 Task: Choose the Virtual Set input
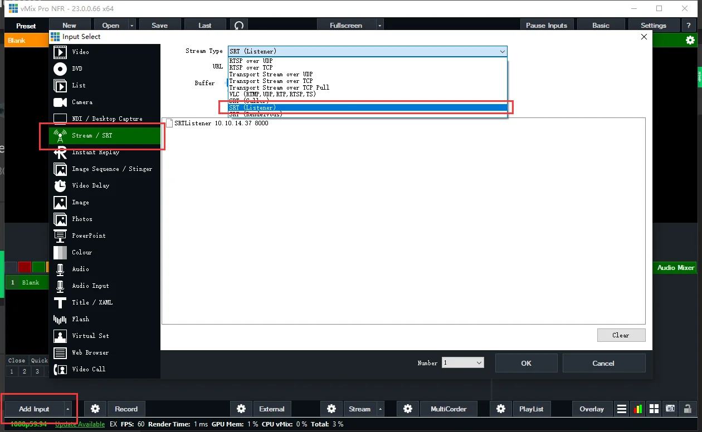(x=105, y=336)
